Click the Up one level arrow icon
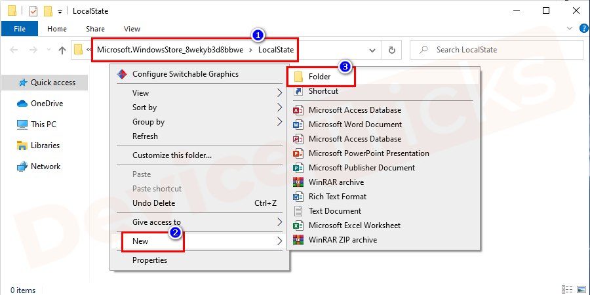The width and height of the screenshot is (590, 295). point(62,50)
